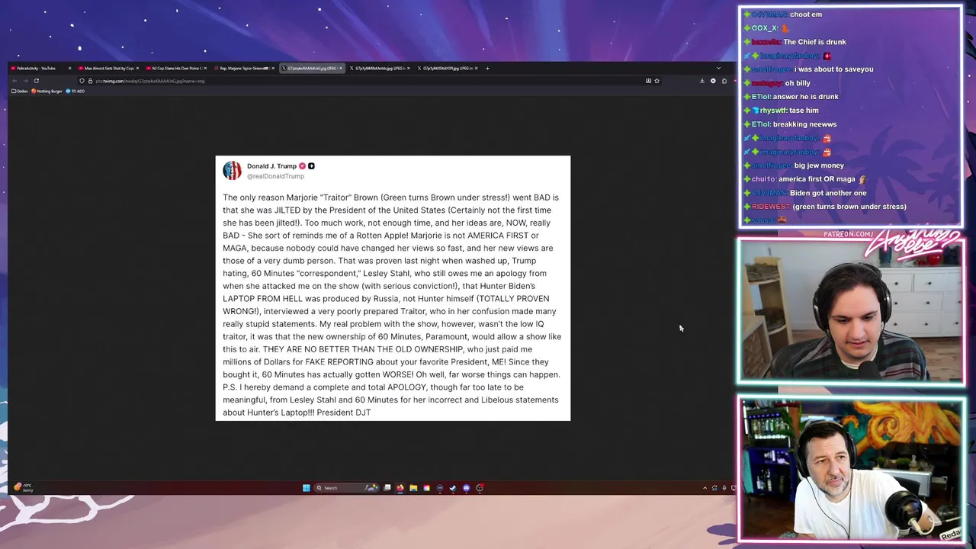The height and width of the screenshot is (549, 976).
Task: Open the TO ADD bookmark
Action: pyautogui.click(x=75, y=91)
